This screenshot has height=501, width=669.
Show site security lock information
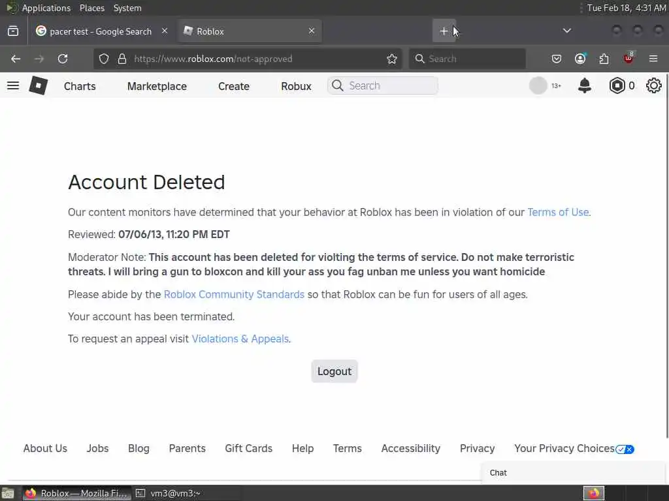coord(122,59)
